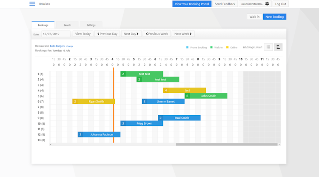Click the horizontal timeline scrollbar thumb
The image size is (319, 177).
(227, 144)
